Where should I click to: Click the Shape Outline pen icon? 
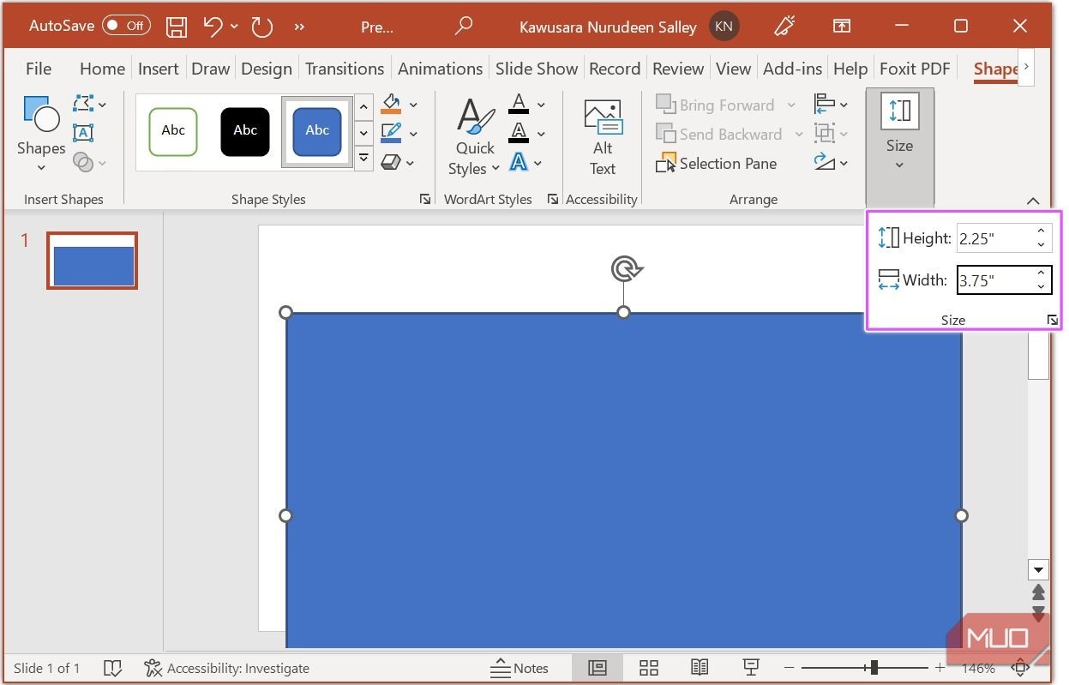tap(391, 133)
